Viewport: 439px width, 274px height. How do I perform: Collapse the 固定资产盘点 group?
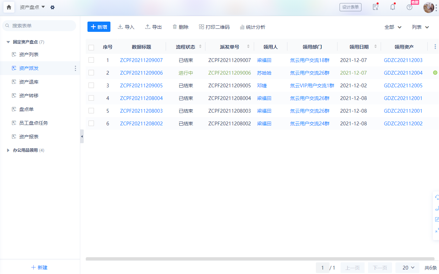tap(8, 42)
